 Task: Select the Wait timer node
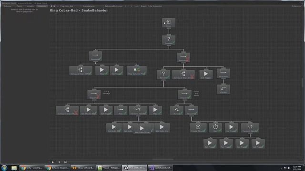pyautogui.click(x=215, y=128)
